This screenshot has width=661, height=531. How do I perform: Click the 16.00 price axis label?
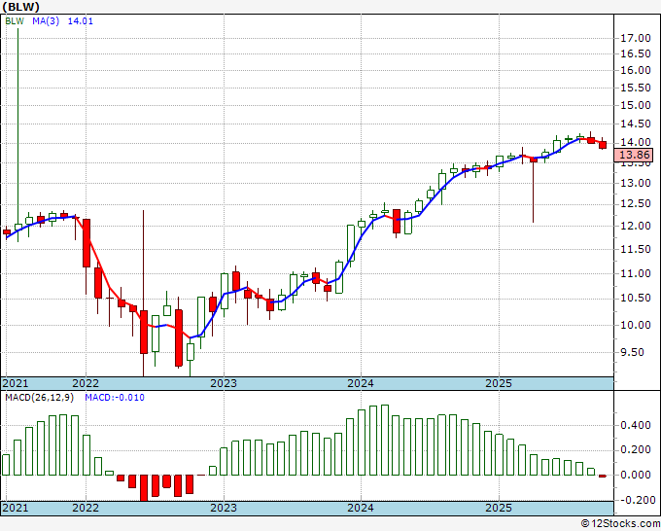point(636,70)
